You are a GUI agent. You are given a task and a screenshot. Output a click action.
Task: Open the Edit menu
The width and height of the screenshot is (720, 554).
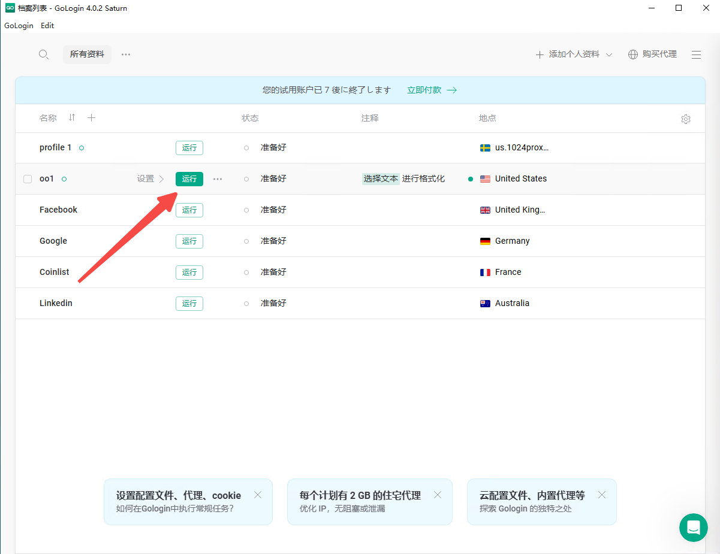(47, 26)
